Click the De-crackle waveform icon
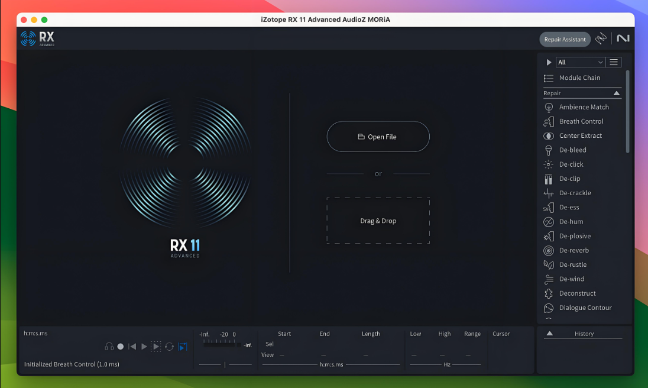The image size is (648, 388). tap(549, 193)
